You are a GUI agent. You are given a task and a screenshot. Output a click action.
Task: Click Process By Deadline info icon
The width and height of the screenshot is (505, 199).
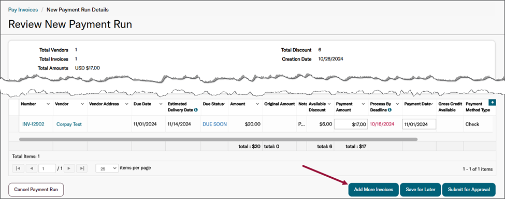click(389, 110)
